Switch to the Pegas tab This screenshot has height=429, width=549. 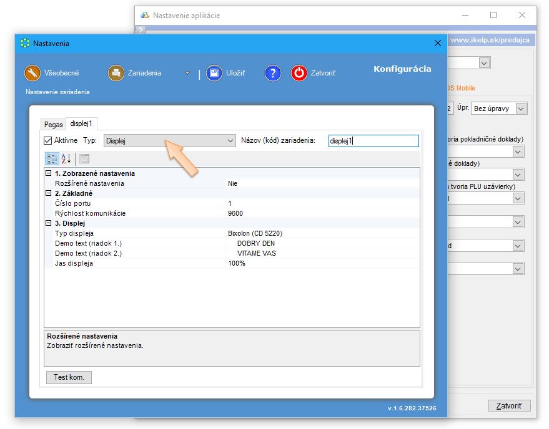(x=54, y=125)
